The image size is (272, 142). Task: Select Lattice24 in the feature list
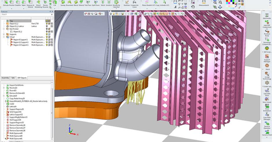[x=13, y=106]
